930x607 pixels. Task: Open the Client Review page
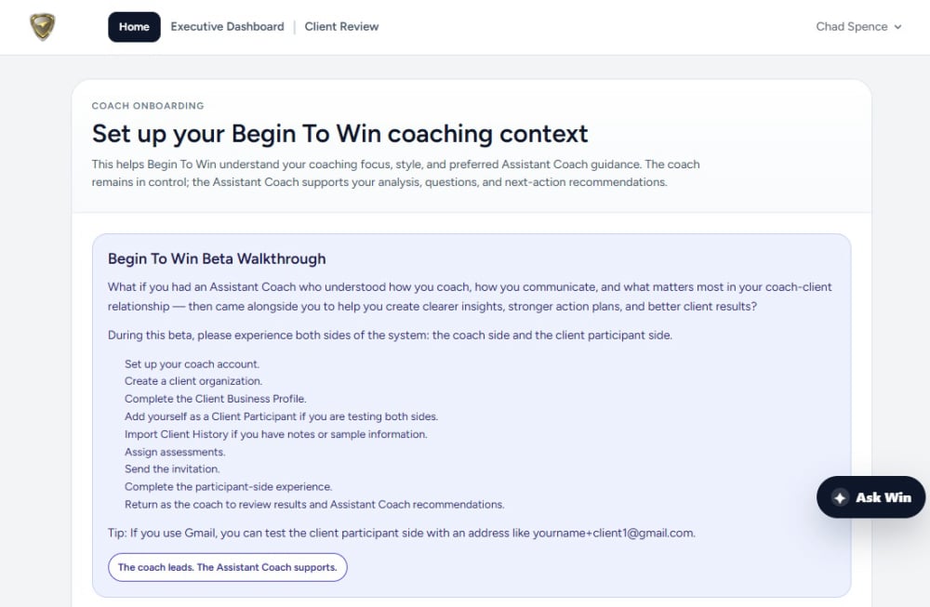[341, 27]
